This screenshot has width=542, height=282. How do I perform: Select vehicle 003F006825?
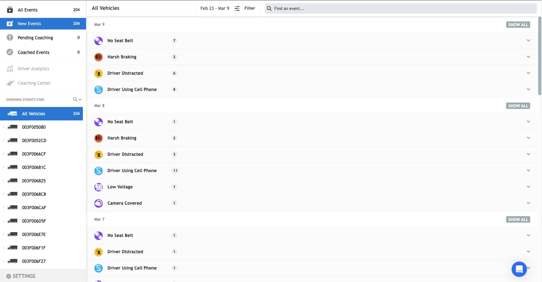pos(41,181)
